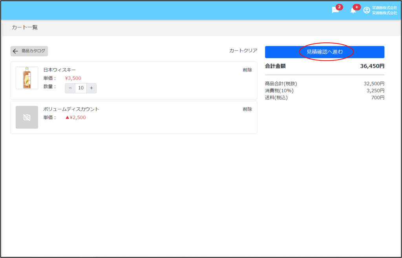Click the ¥3,500 unit price
The image size is (402, 258).
click(73, 78)
